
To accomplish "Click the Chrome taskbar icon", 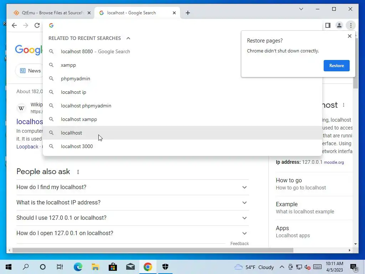I will coord(148,267).
